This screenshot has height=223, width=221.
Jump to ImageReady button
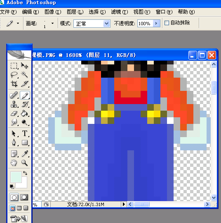19,218
